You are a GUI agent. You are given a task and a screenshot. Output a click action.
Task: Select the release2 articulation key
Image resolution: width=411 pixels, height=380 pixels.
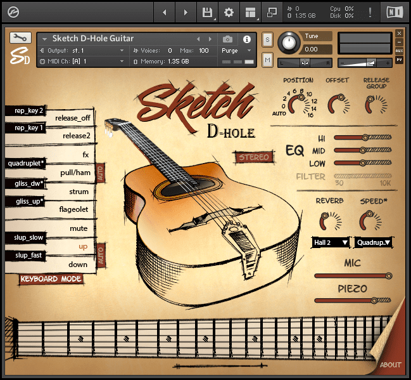76,136
